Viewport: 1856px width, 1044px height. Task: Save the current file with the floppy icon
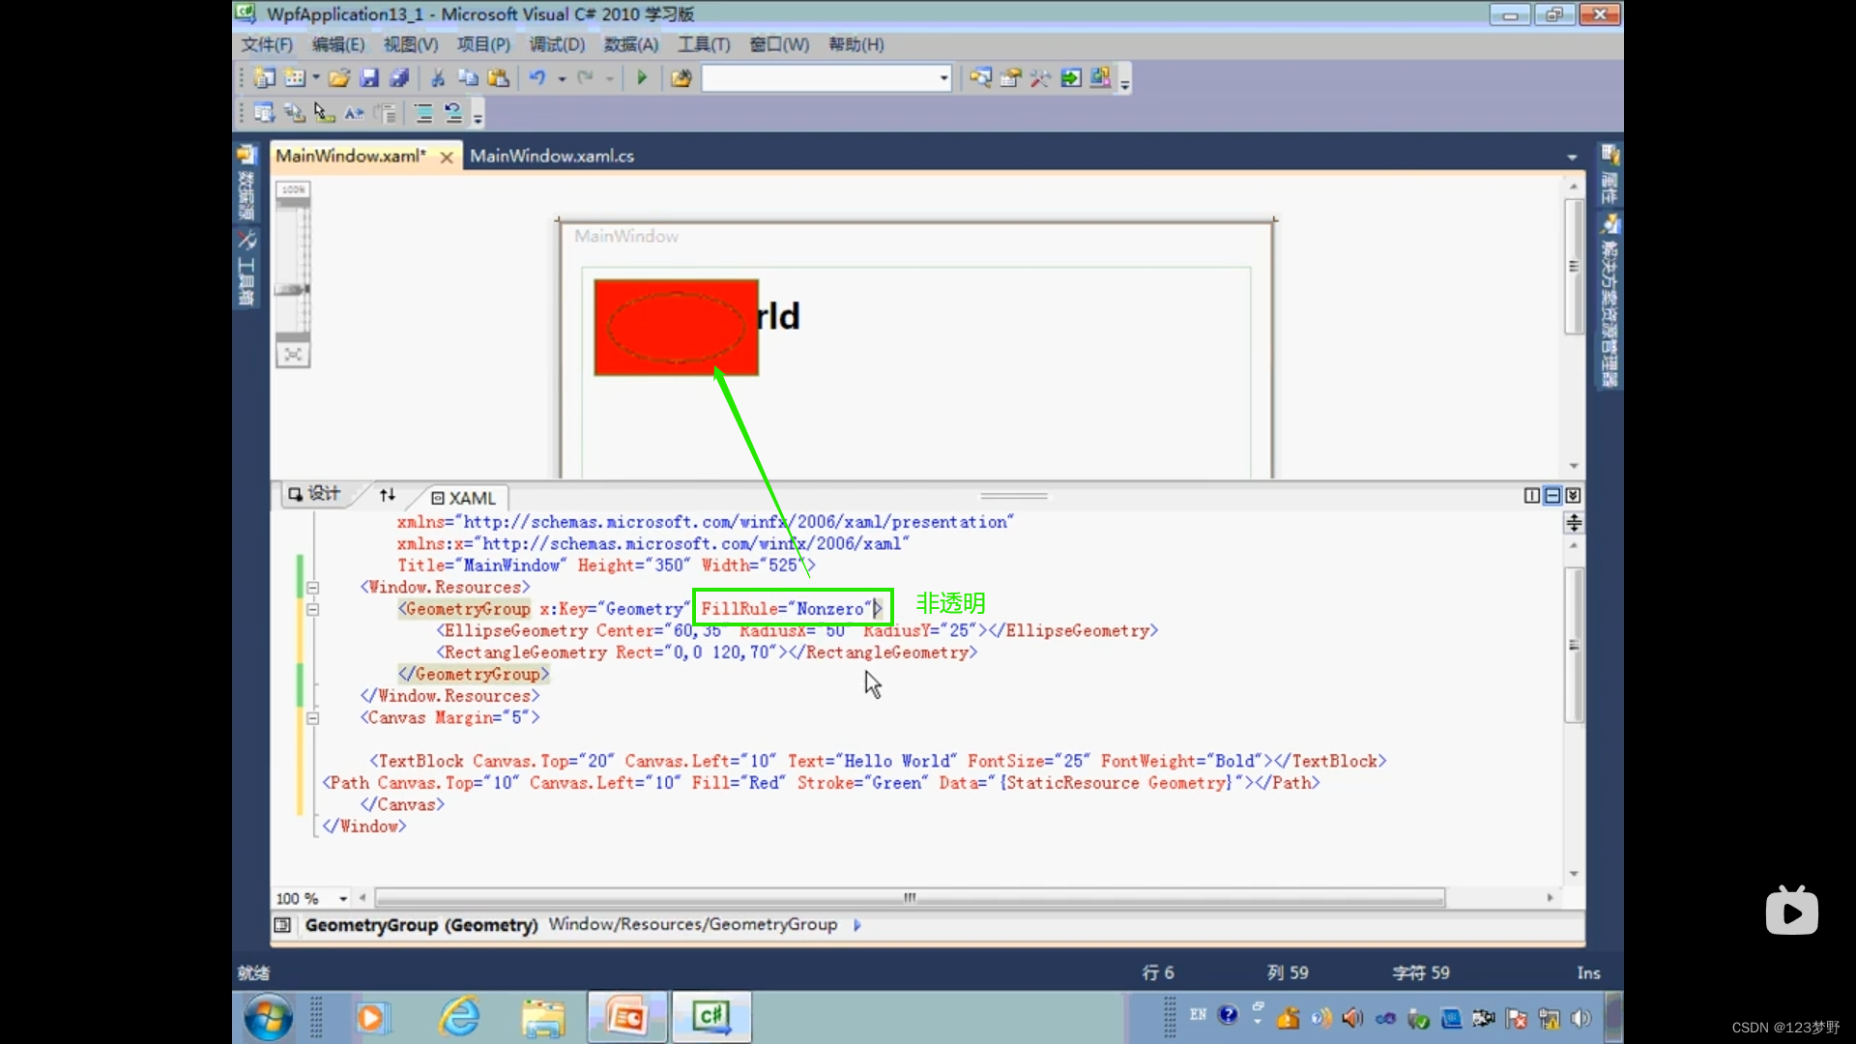point(369,78)
